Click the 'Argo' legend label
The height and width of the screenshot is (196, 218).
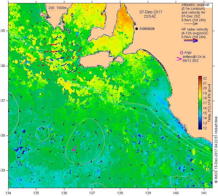point(188,53)
